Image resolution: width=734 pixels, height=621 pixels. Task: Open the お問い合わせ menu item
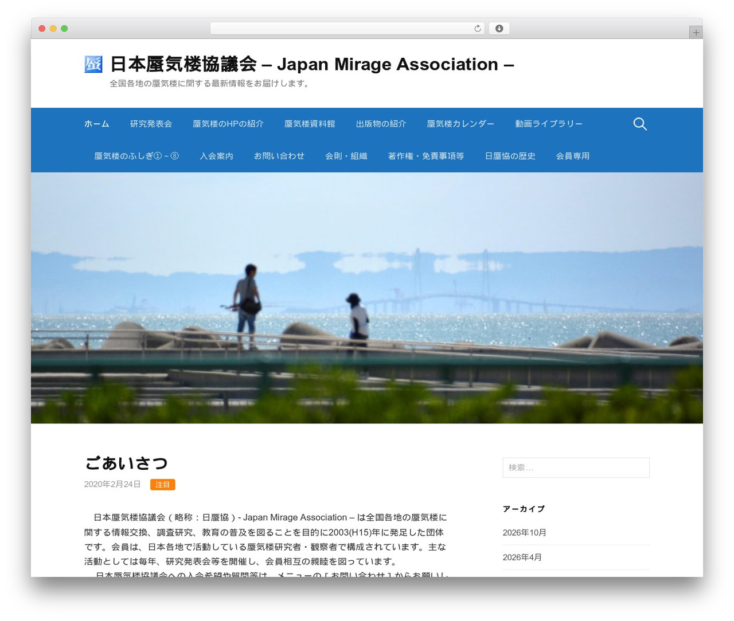279,156
